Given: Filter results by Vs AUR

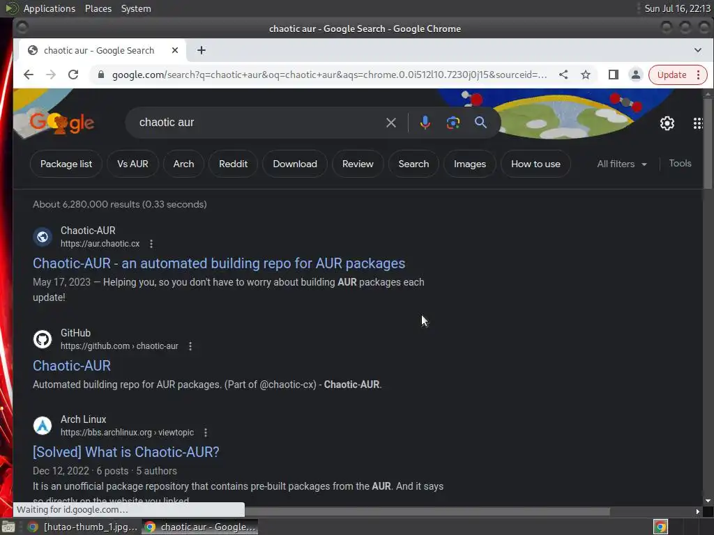Looking at the screenshot, I should tap(132, 164).
